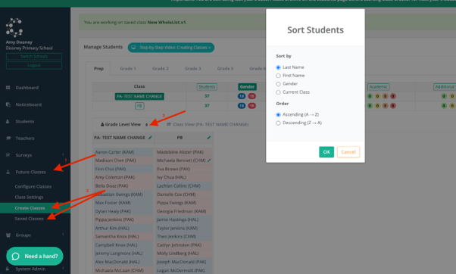Open Saved Classes submenu item
The height and width of the screenshot is (274, 456).
29,219
